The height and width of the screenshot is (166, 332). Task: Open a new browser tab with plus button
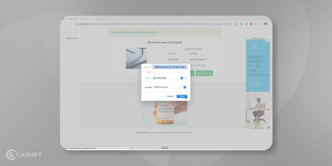pyautogui.click(x=98, y=18)
